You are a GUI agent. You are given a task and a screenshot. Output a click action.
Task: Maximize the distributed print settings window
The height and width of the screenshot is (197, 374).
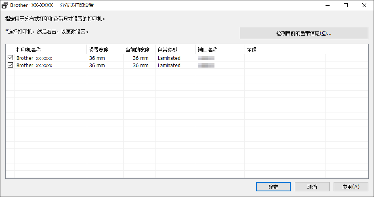(x=346, y=6)
